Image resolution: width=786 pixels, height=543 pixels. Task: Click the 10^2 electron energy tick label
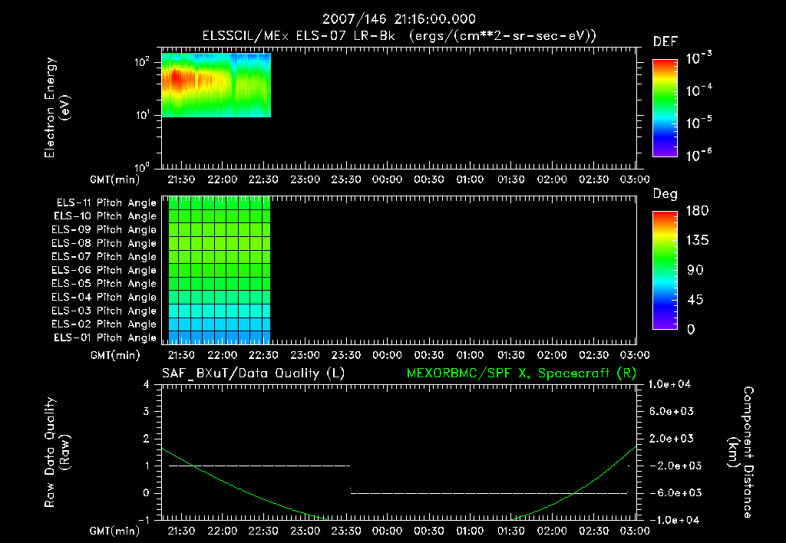point(142,62)
